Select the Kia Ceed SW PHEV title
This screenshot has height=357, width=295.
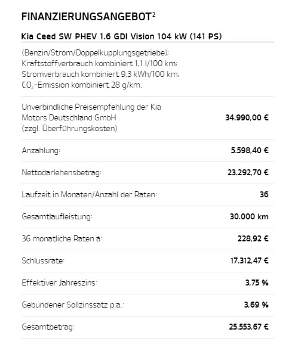(122, 36)
